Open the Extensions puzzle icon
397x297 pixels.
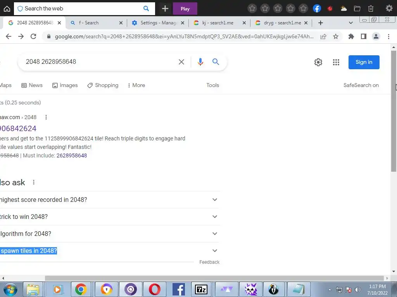[351, 37]
